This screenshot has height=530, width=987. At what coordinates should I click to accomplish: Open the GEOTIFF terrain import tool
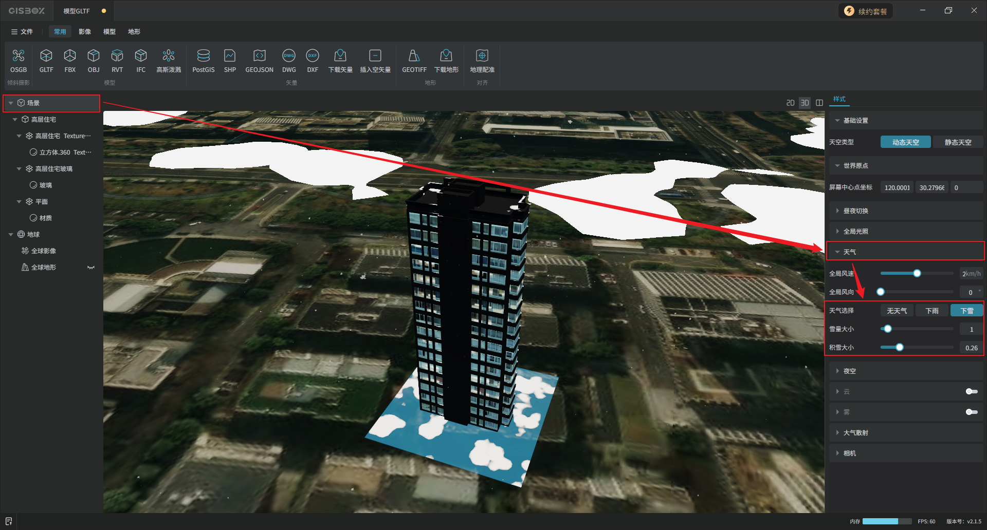(x=414, y=55)
